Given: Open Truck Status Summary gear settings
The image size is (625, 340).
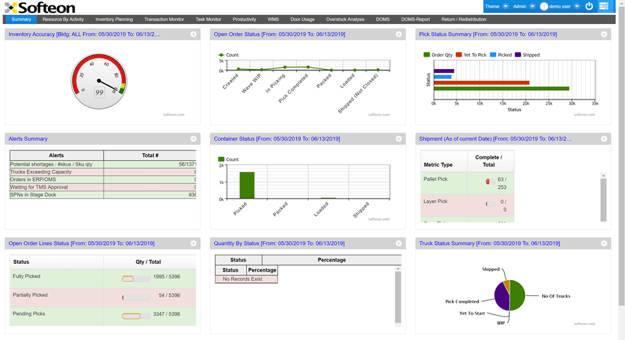Looking at the screenshot, I should tap(604, 243).
